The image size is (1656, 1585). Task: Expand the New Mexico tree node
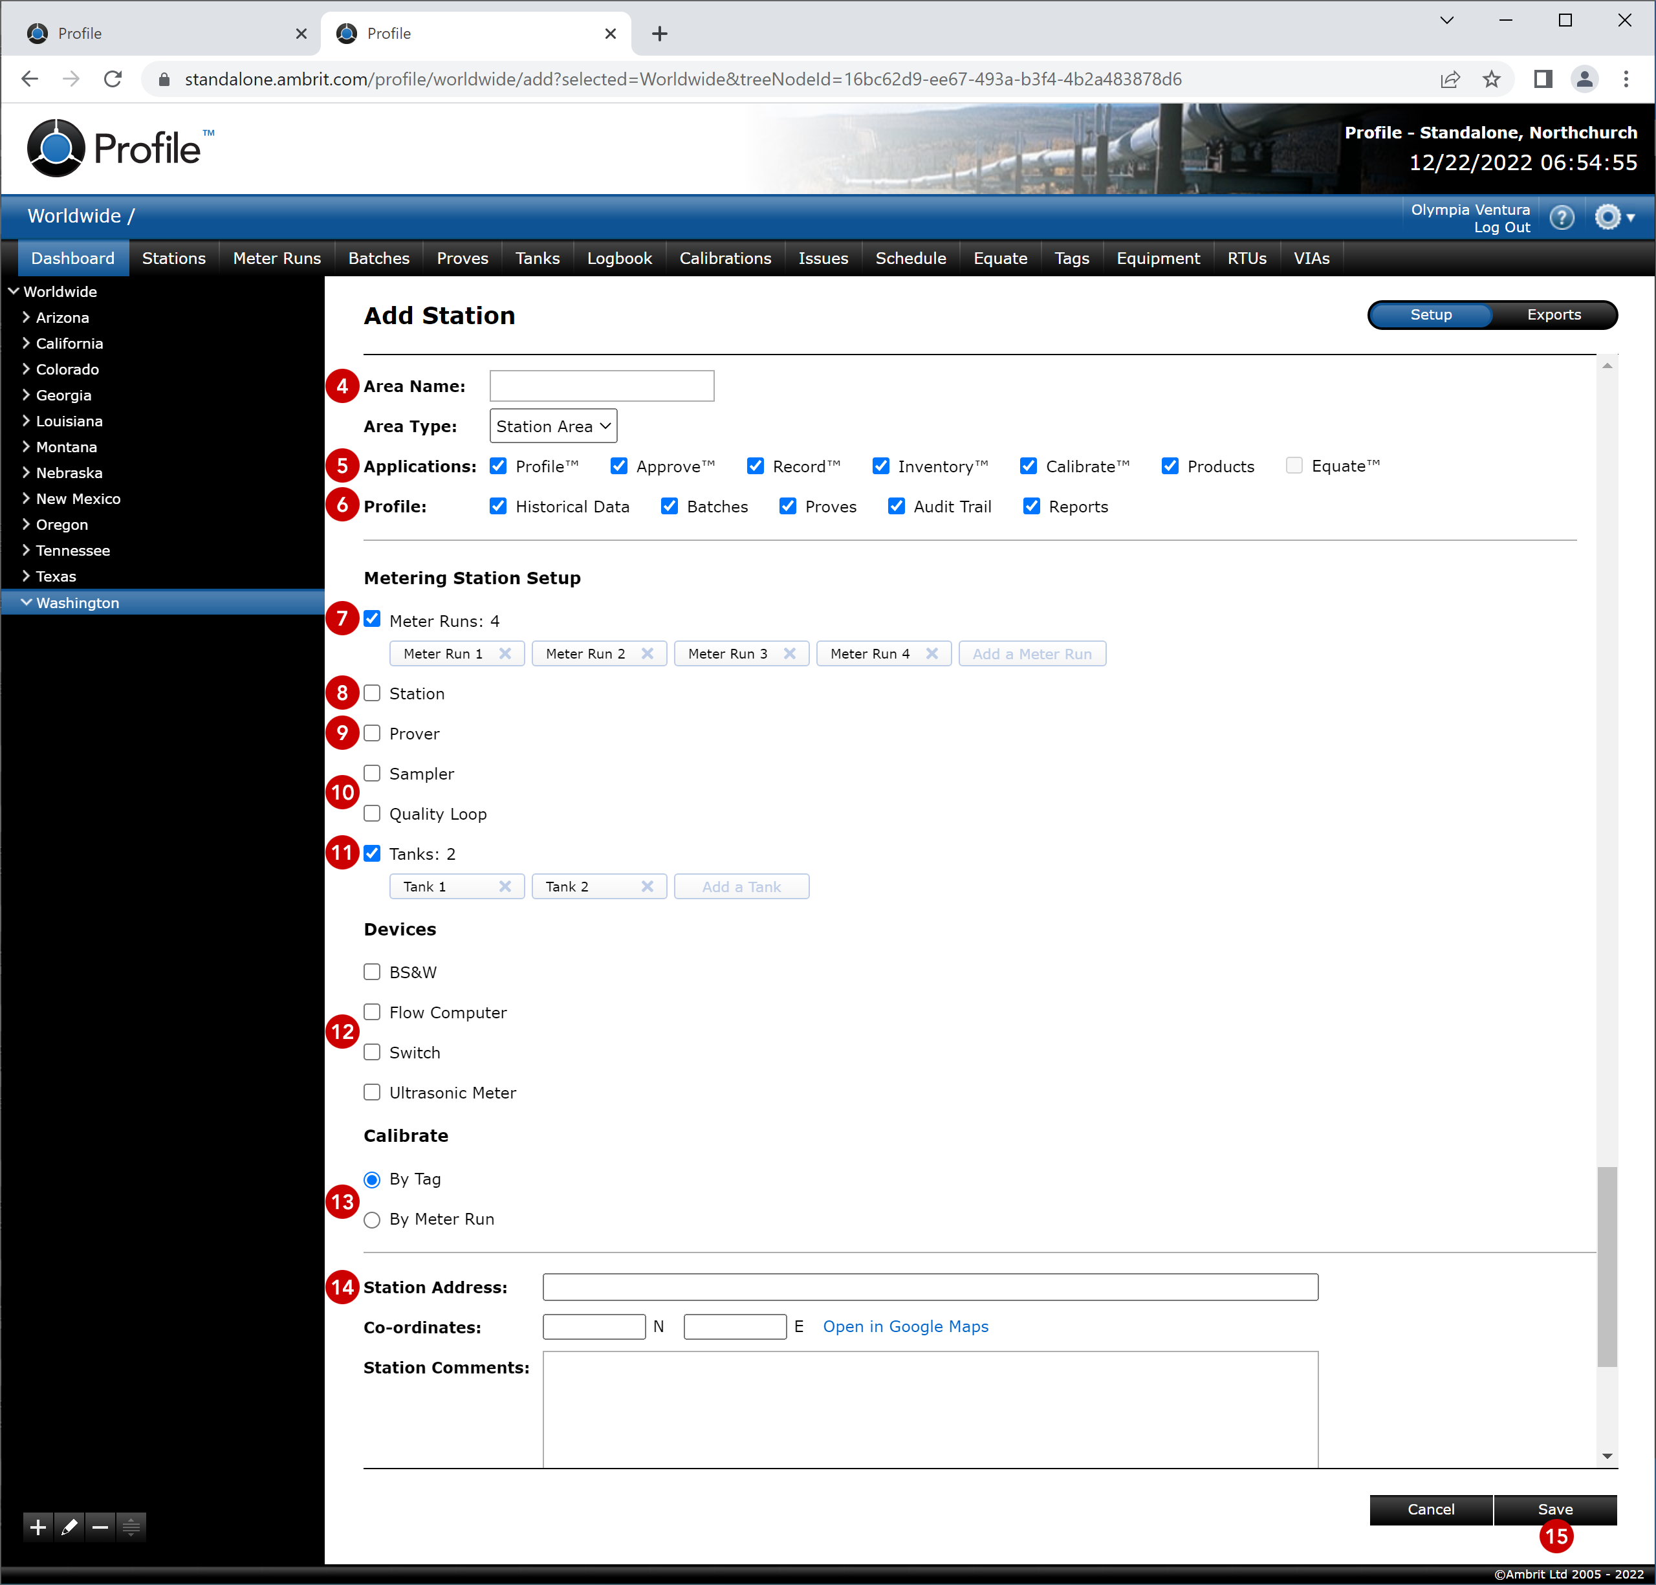pyautogui.click(x=25, y=499)
